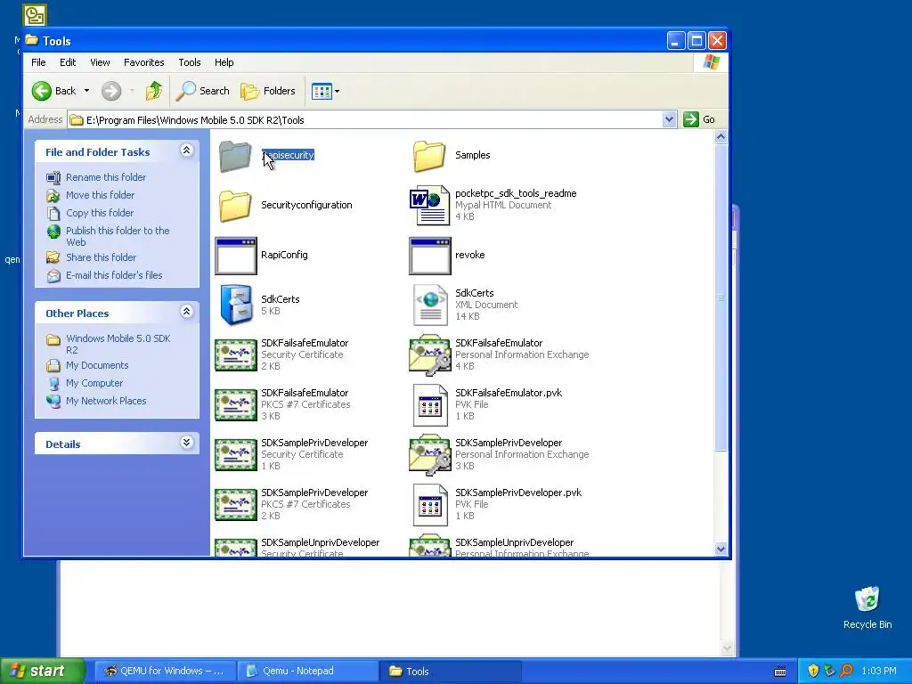The width and height of the screenshot is (912, 684).
Task: Select the Samples folder icon
Action: [429, 156]
